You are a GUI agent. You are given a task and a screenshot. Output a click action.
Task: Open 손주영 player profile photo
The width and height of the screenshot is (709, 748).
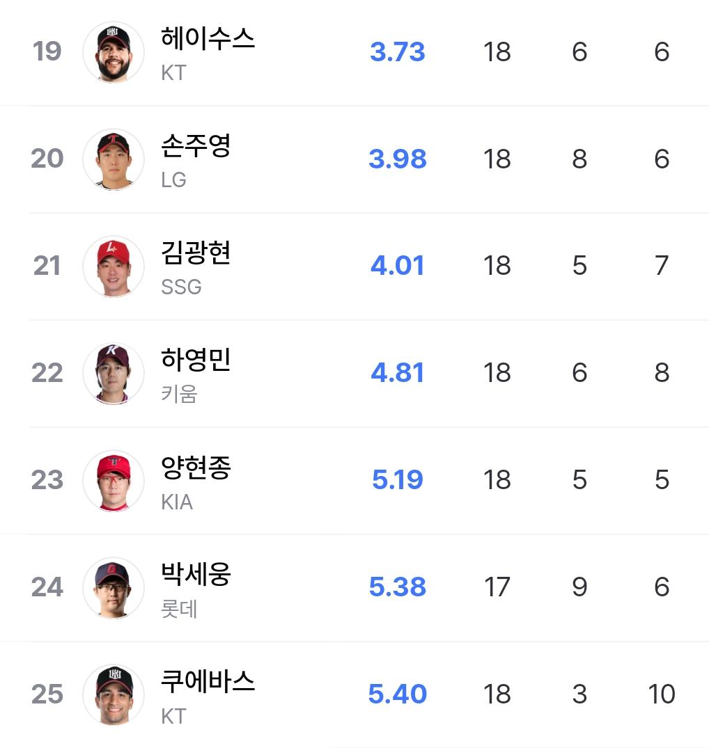(114, 159)
